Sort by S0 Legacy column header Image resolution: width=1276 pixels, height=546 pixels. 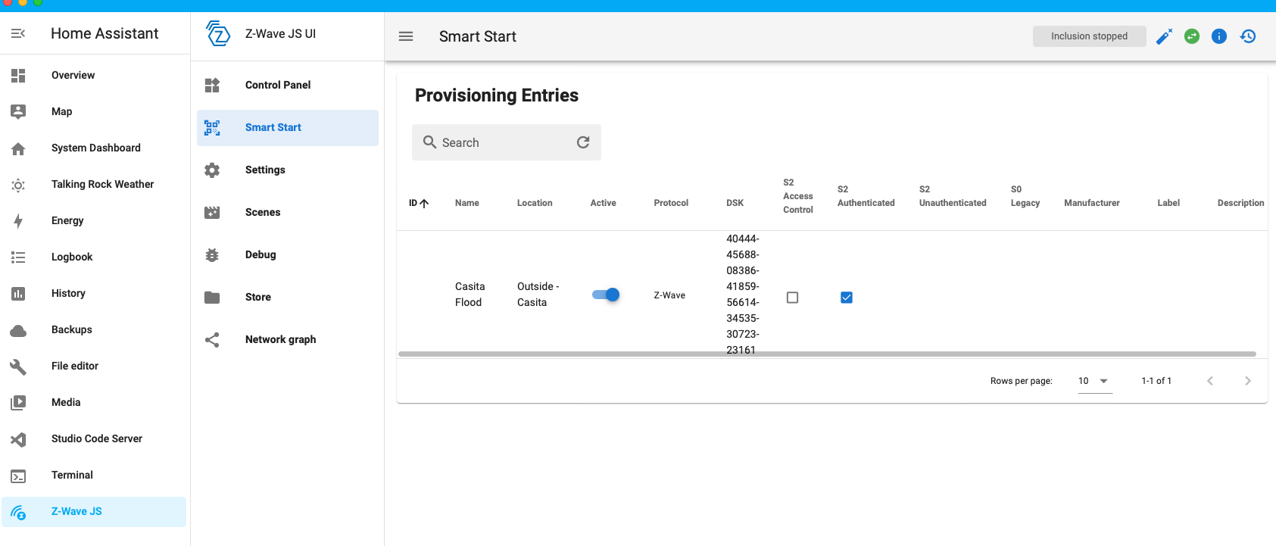[x=1025, y=196]
